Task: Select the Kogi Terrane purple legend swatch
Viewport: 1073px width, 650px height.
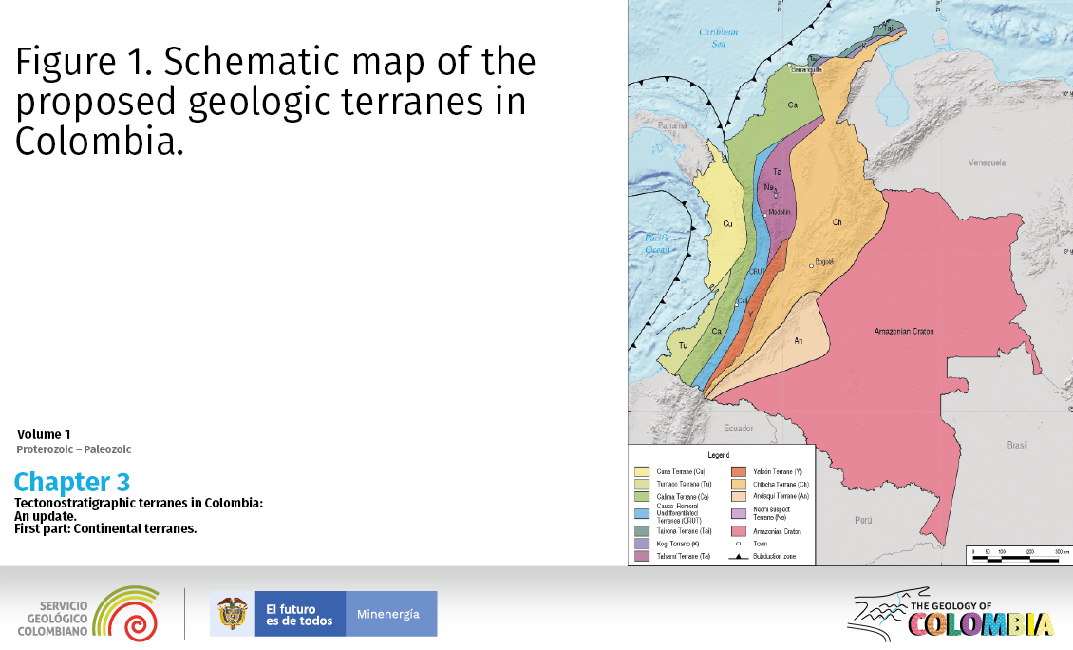Action: [642, 544]
